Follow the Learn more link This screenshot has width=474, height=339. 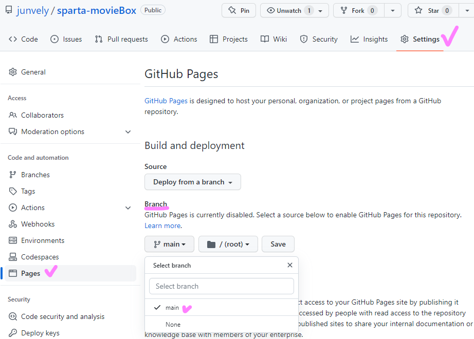(x=162, y=225)
